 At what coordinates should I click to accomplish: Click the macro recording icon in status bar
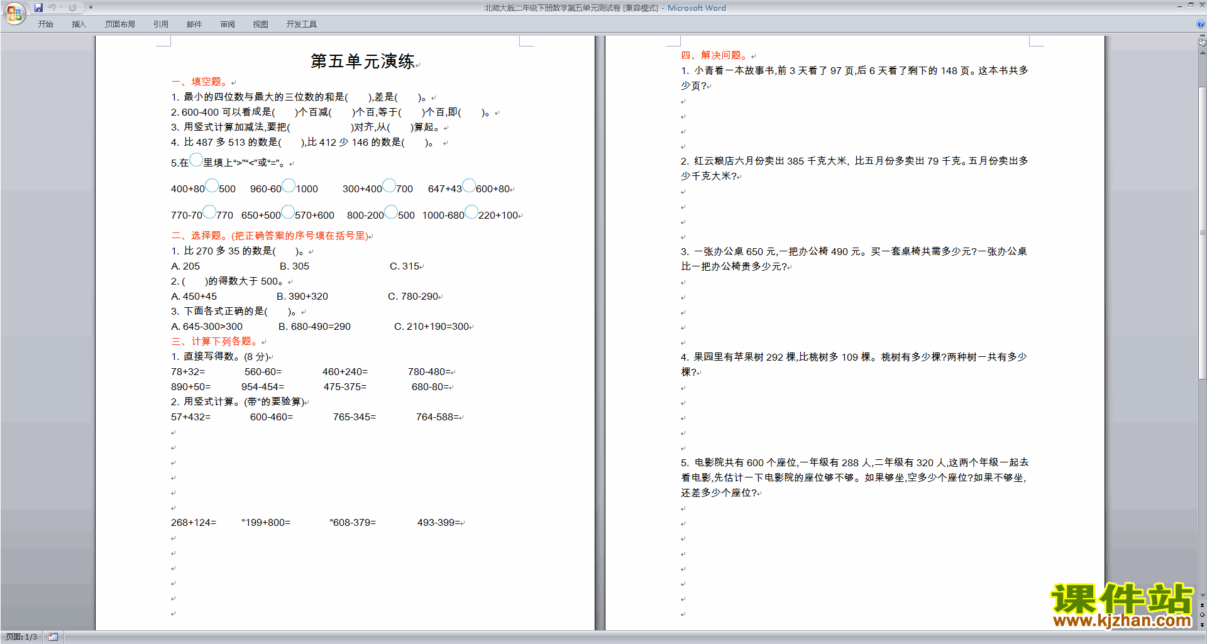point(53,637)
